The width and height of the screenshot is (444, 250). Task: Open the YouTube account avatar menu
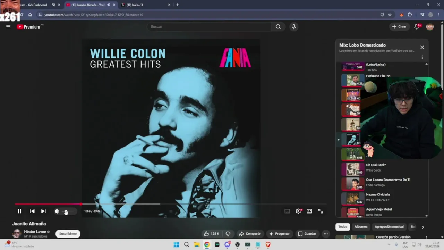pyautogui.click(x=430, y=27)
